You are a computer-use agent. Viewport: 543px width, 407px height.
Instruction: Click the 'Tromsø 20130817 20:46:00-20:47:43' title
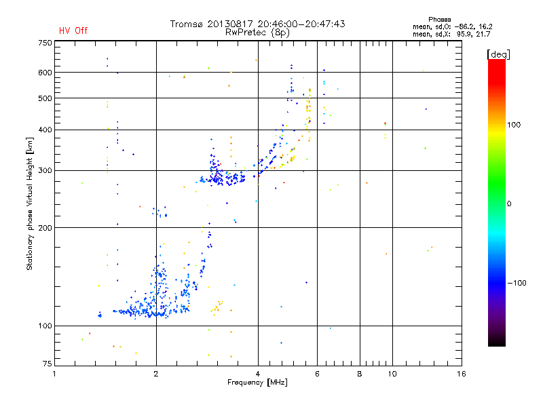(x=257, y=24)
